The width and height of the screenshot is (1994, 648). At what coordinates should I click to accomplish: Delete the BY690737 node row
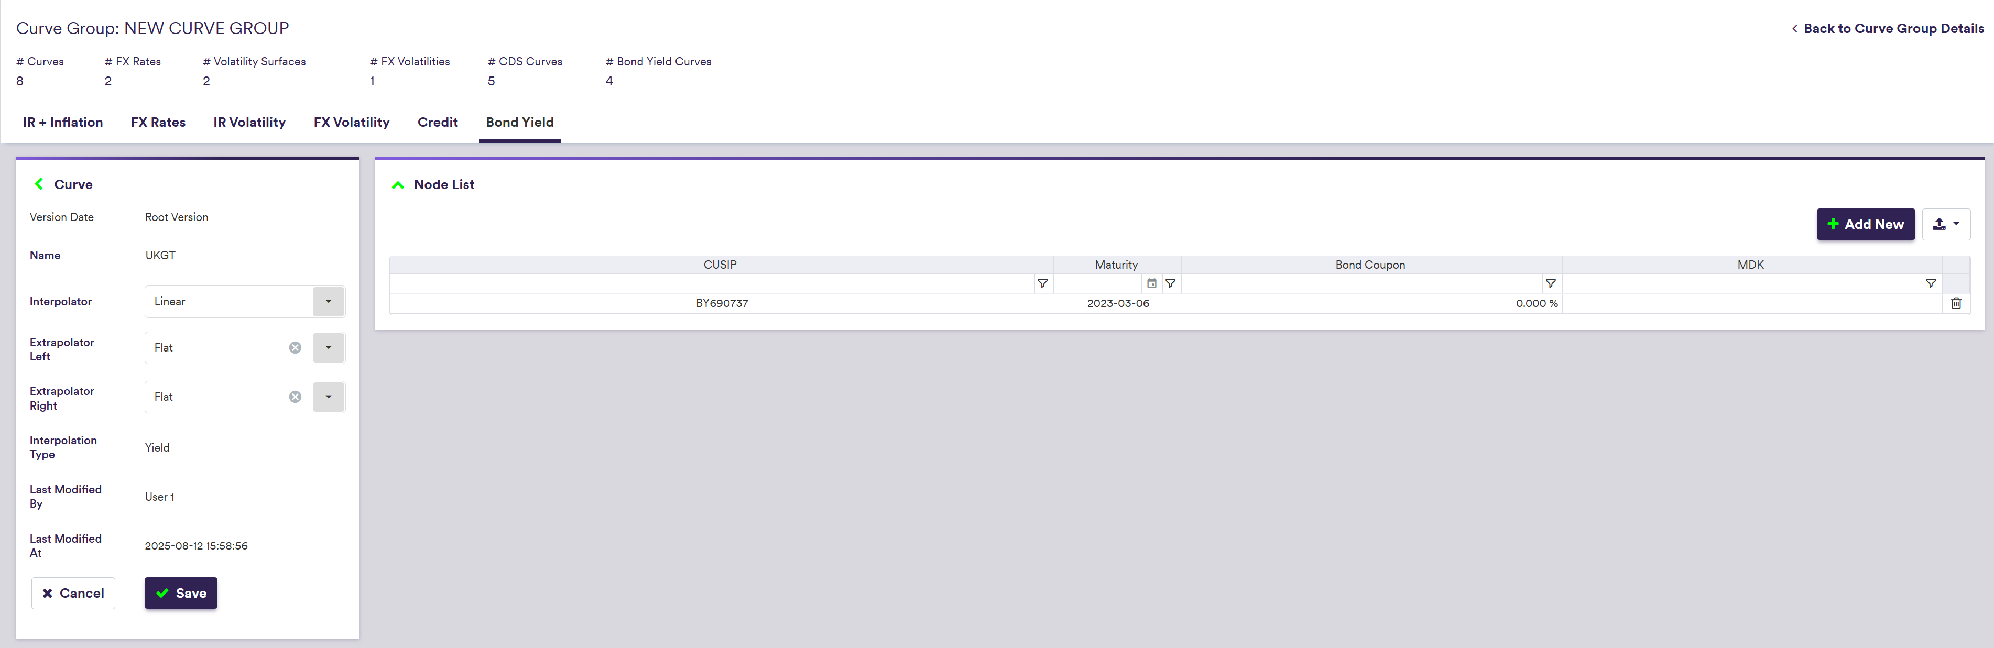1956,303
